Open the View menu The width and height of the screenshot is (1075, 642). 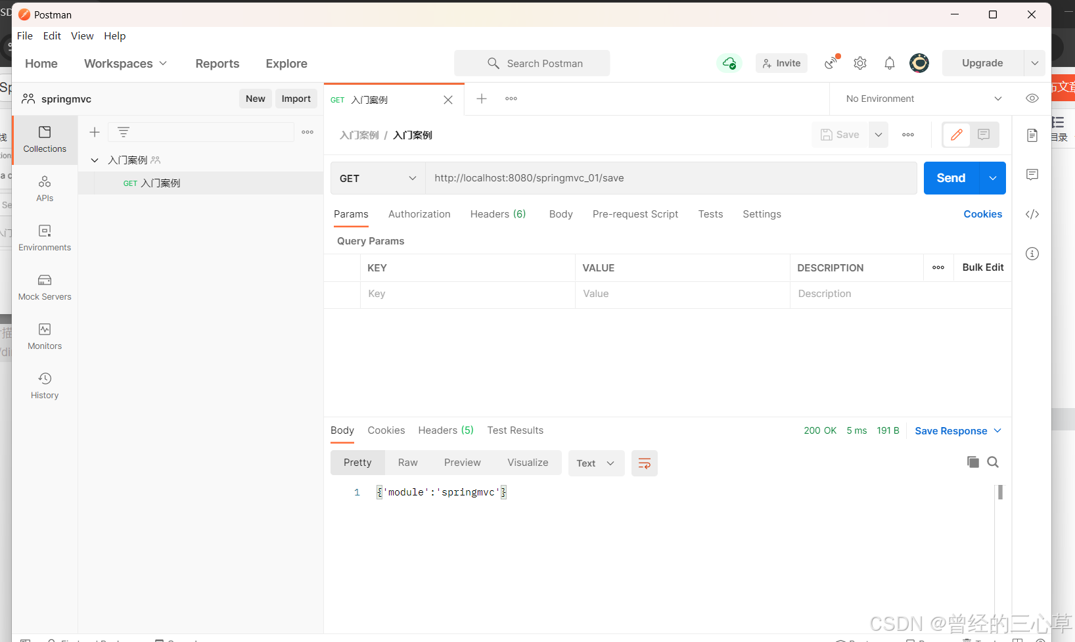(x=82, y=36)
